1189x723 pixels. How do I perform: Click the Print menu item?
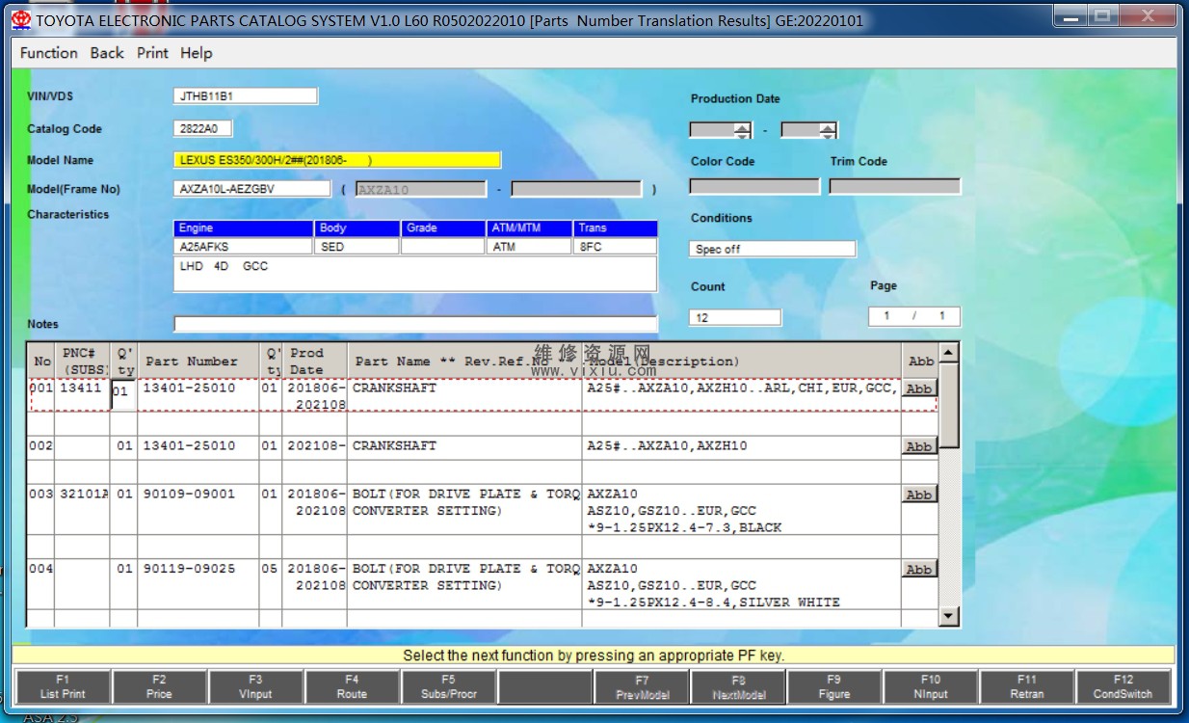152,53
